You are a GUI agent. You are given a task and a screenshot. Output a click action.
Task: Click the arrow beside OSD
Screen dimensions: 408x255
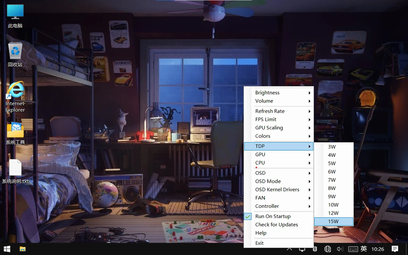pos(310,173)
